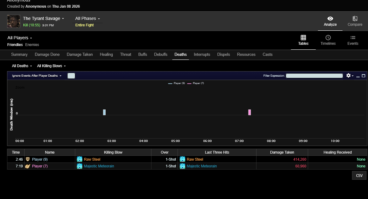Select the Tables grid icon
The height and width of the screenshot is (199, 368).
303,37
